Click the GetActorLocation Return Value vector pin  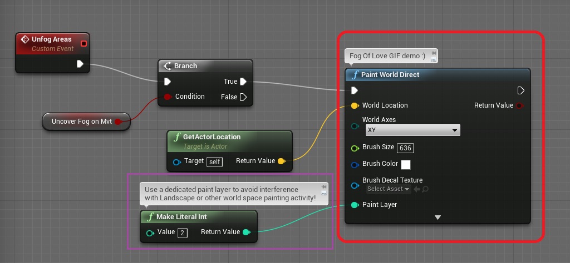coord(281,161)
